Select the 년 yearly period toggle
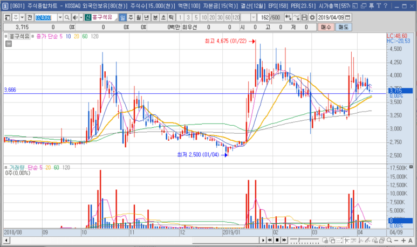This screenshot has height=247, width=417. point(147,18)
